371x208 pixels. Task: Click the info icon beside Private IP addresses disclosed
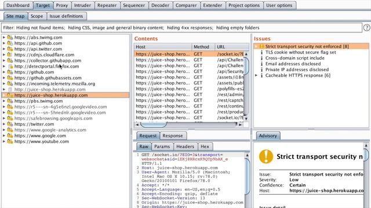coord(261,69)
